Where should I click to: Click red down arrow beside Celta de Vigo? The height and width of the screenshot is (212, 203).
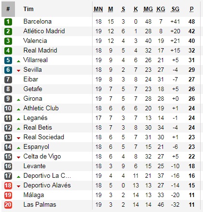click(19, 158)
